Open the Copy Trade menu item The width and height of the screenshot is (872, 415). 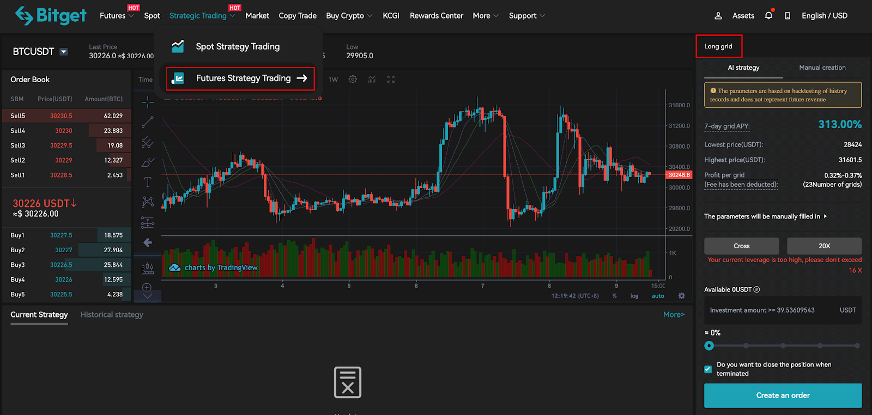click(x=298, y=16)
